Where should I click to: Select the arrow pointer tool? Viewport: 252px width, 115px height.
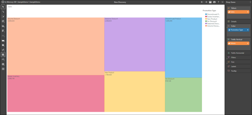(x=3, y=7)
